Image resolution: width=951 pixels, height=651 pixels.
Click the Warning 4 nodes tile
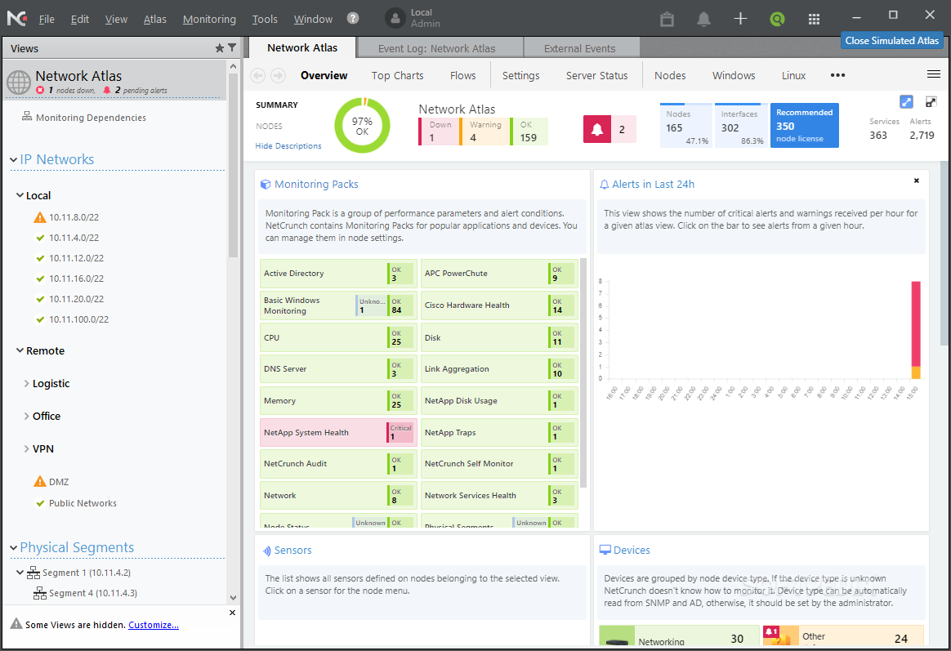tap(484, 131)
